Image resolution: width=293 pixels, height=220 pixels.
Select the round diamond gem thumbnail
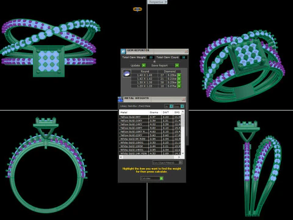(127, 73)
